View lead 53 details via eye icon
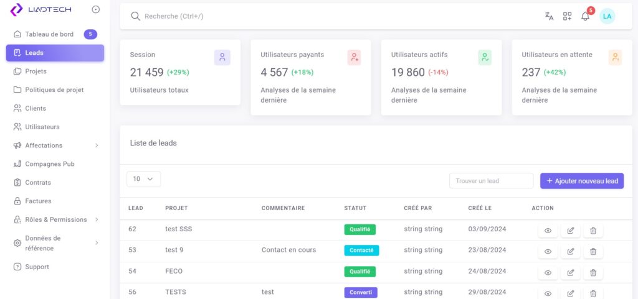 [x=548, y=252]
